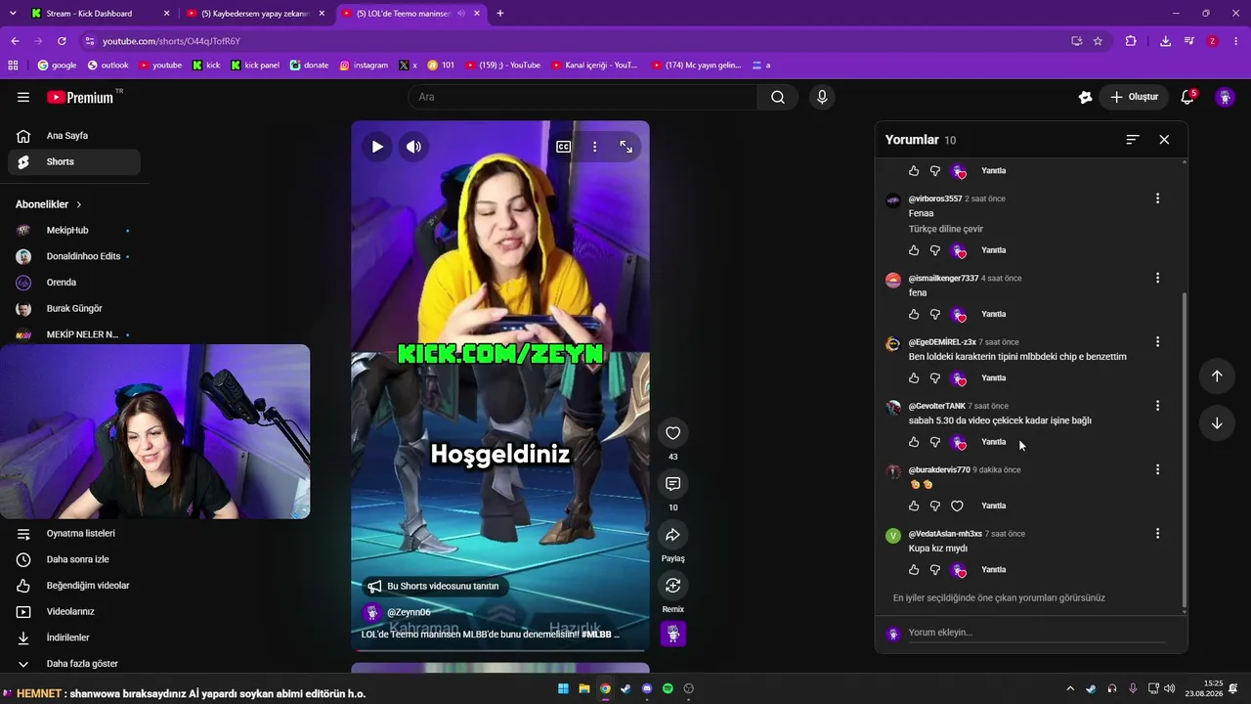This screenshot has height=704, width=1251.
Task: Toggle play on the Shorts video
Action: [376, 147]
